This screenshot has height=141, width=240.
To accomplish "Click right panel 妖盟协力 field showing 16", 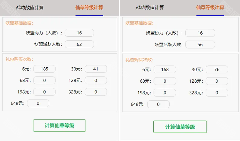I will coord(200,33).
